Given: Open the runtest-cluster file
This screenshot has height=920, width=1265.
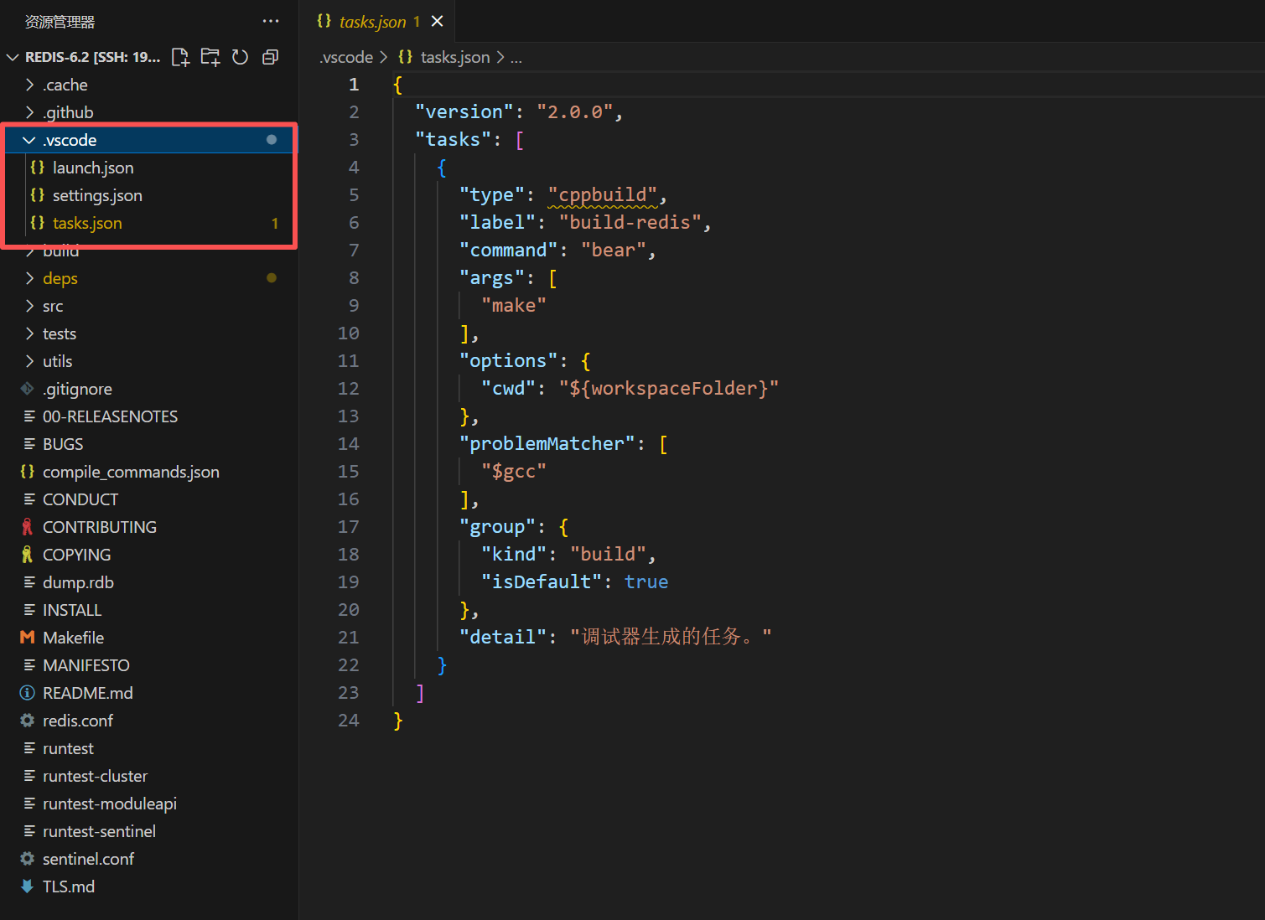Looking at the screenshot, I should [x=149, y=776].
